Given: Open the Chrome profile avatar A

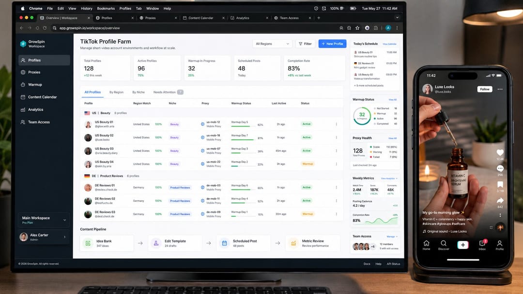Looking at the screenshot, I should 388,28.
